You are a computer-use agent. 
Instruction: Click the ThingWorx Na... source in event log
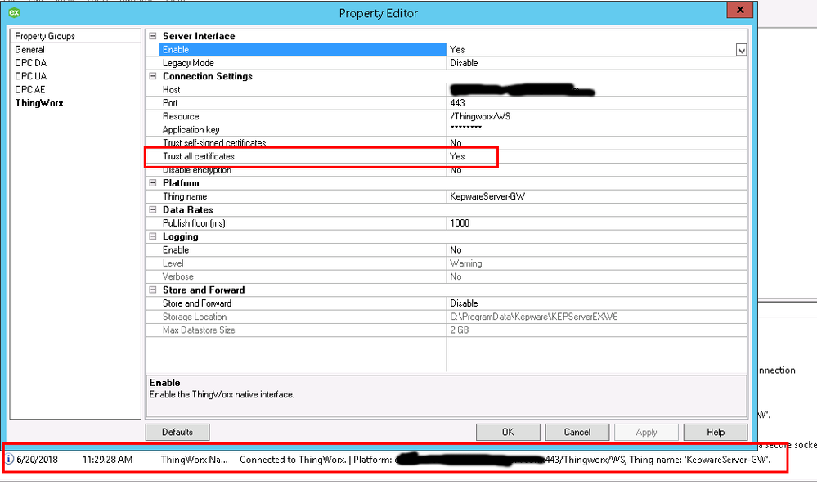pyautogui.click(x=195, y=460)
